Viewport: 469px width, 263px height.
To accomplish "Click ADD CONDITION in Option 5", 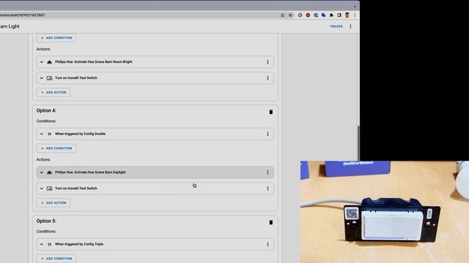I will [x=56, y=259].
